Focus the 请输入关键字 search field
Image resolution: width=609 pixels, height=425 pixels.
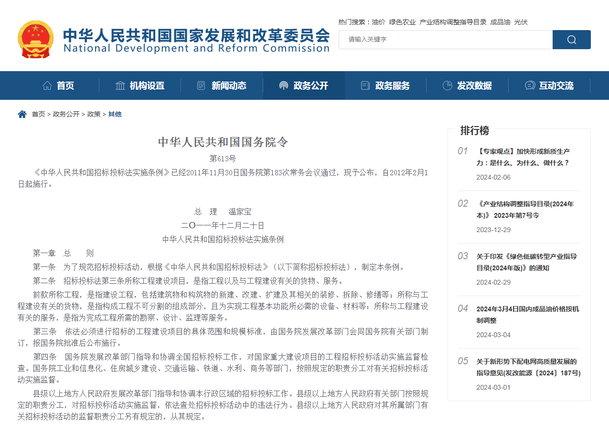[x=446, y=40]
